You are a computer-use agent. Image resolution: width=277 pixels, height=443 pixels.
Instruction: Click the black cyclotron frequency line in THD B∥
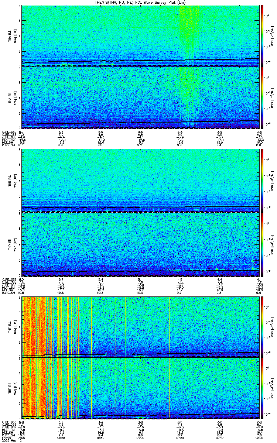click(x=141, y=271)
